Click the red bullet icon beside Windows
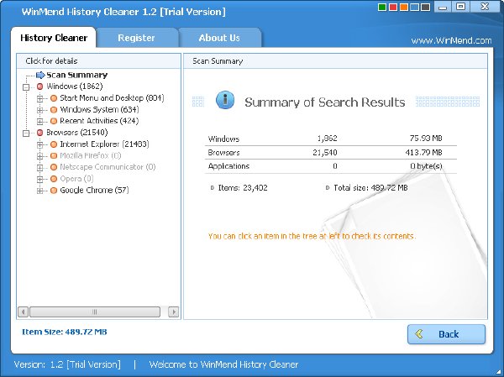 [x=39, y=86]
